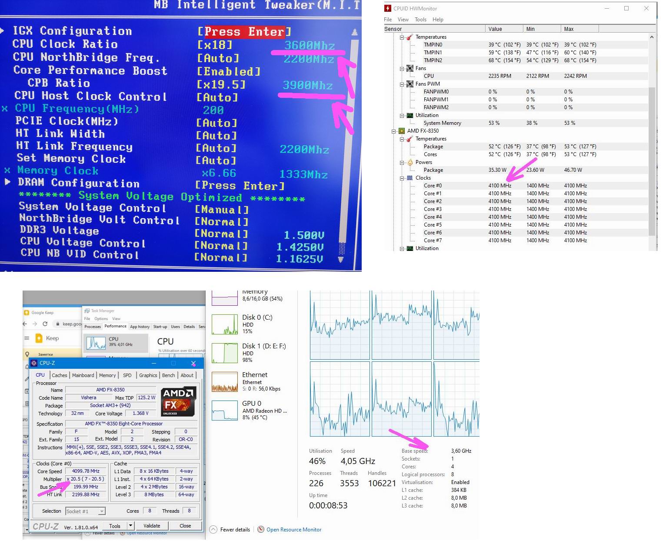Click the Task Manager title bar icon
The height and width of the screenshot is (541, 666).
tap(87, 311)
